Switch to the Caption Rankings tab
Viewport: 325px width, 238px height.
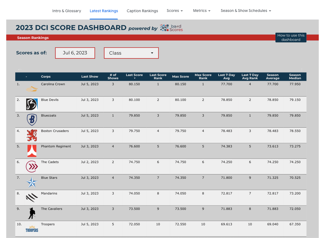point(142,11)
